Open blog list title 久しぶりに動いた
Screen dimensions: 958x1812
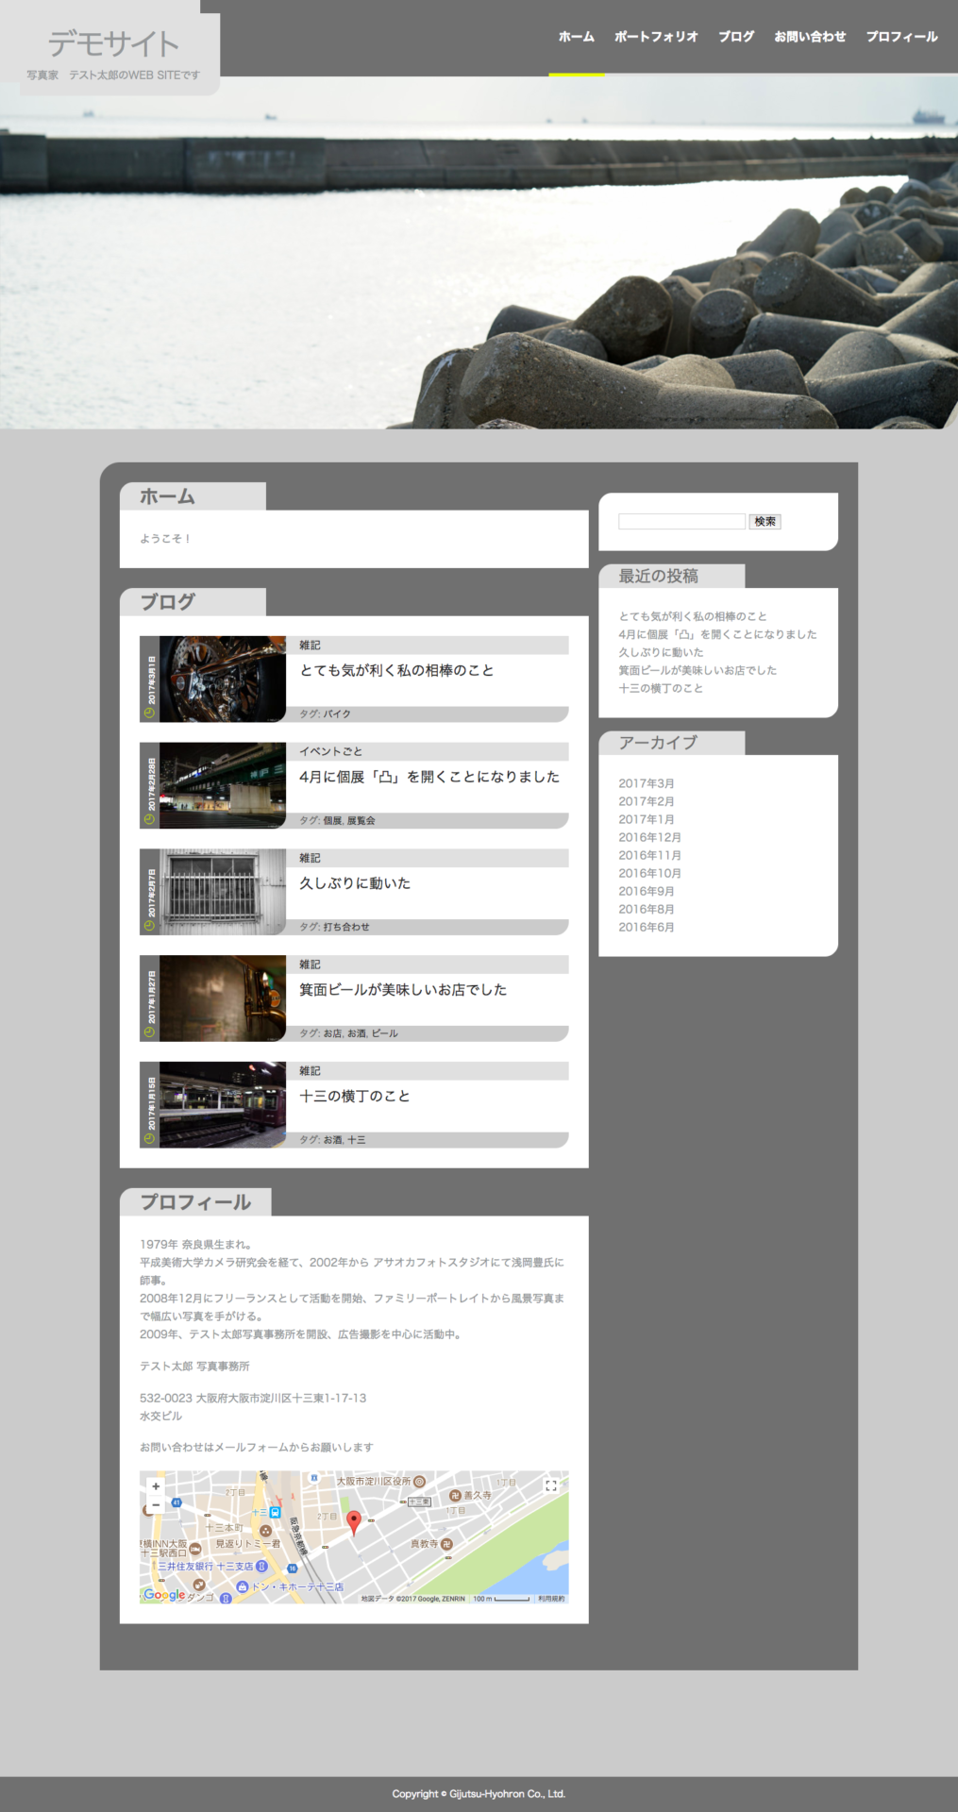click(x=355, y=883)
